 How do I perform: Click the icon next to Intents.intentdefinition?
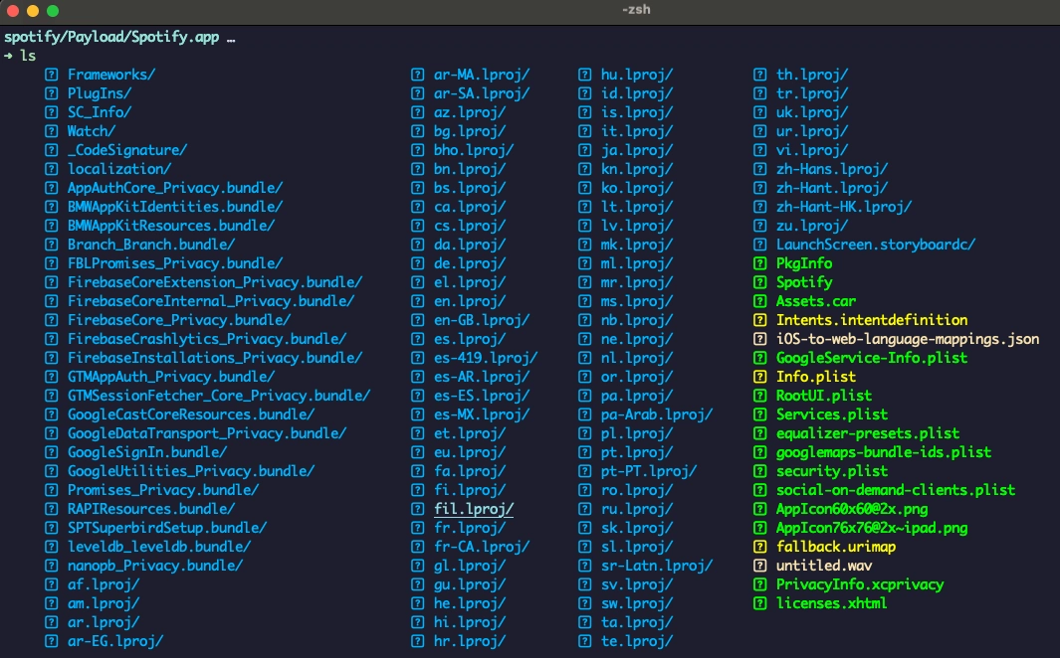pyautogui.click(x=759, y=320)
